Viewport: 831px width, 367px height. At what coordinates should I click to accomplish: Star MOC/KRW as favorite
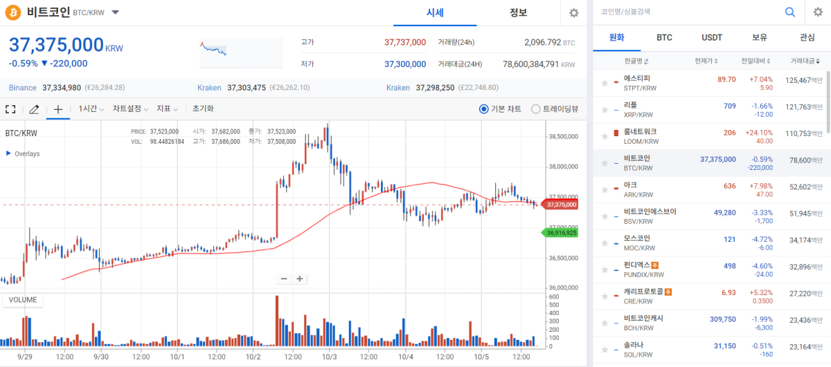point(605,243)
